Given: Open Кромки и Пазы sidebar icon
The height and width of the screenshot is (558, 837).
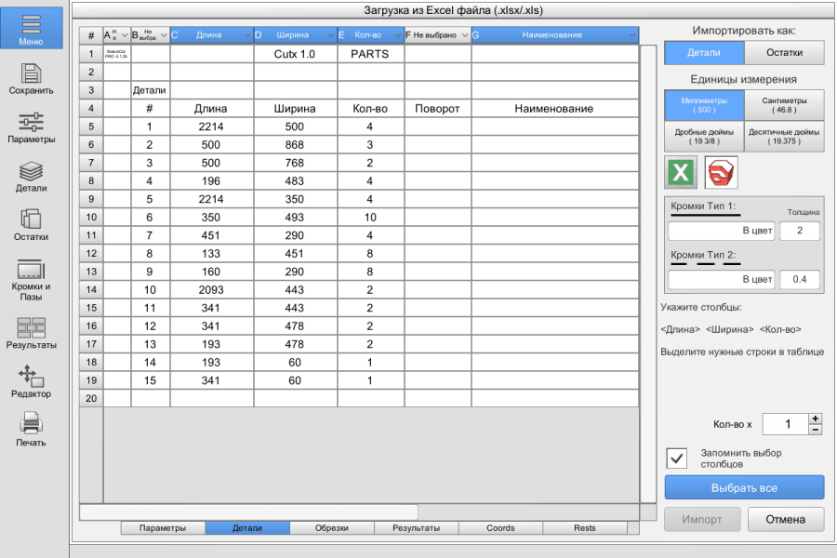Looking at the screenshot, I should [31, 269].
